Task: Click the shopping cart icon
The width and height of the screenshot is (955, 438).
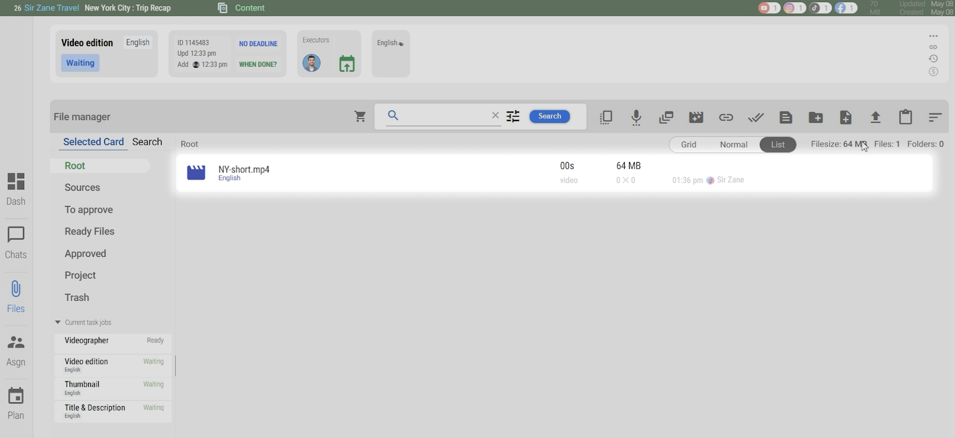Action: 360,117
